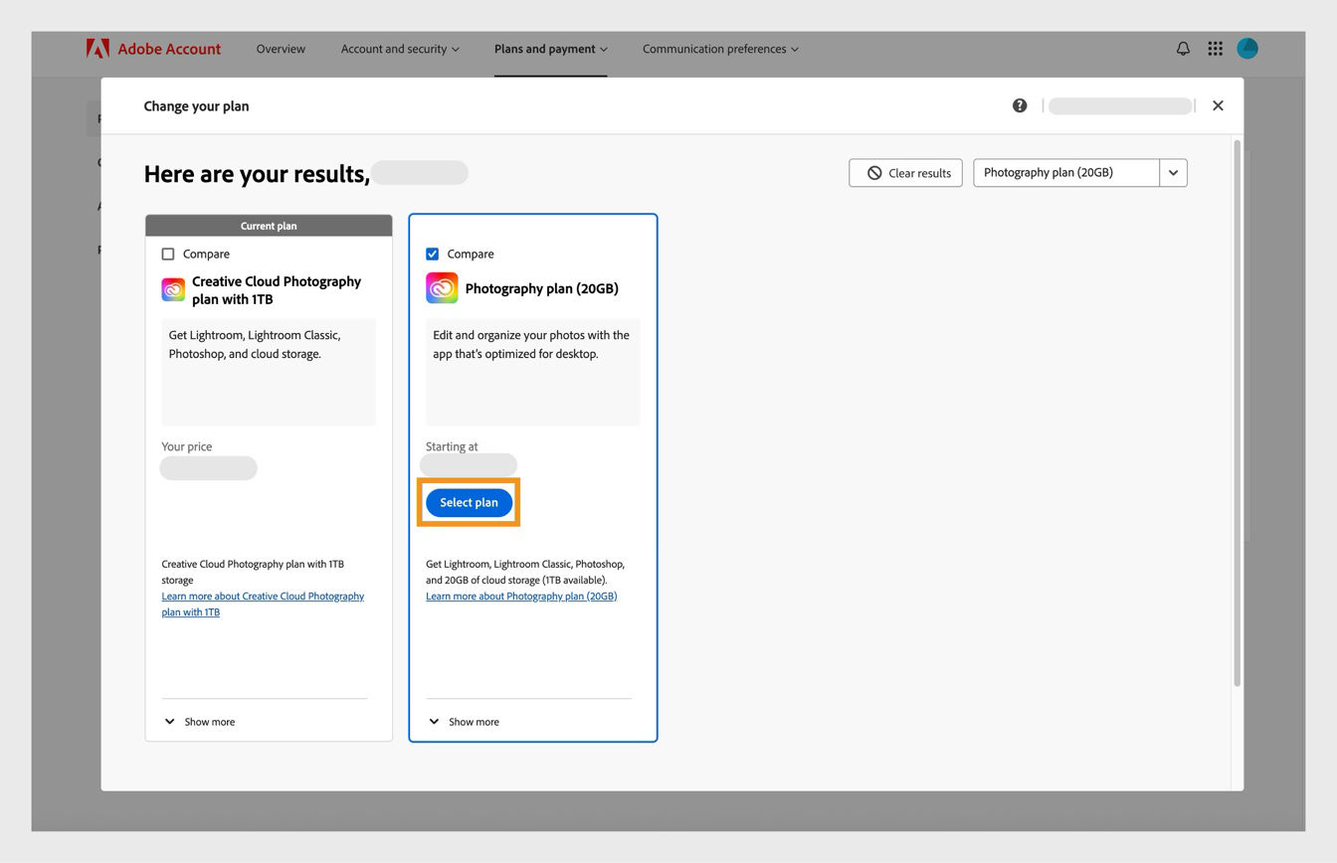Enable Compare on Creative Cloud Photography plan
The height and width of the screenshot is (863, 1337).
coord(168,254)
